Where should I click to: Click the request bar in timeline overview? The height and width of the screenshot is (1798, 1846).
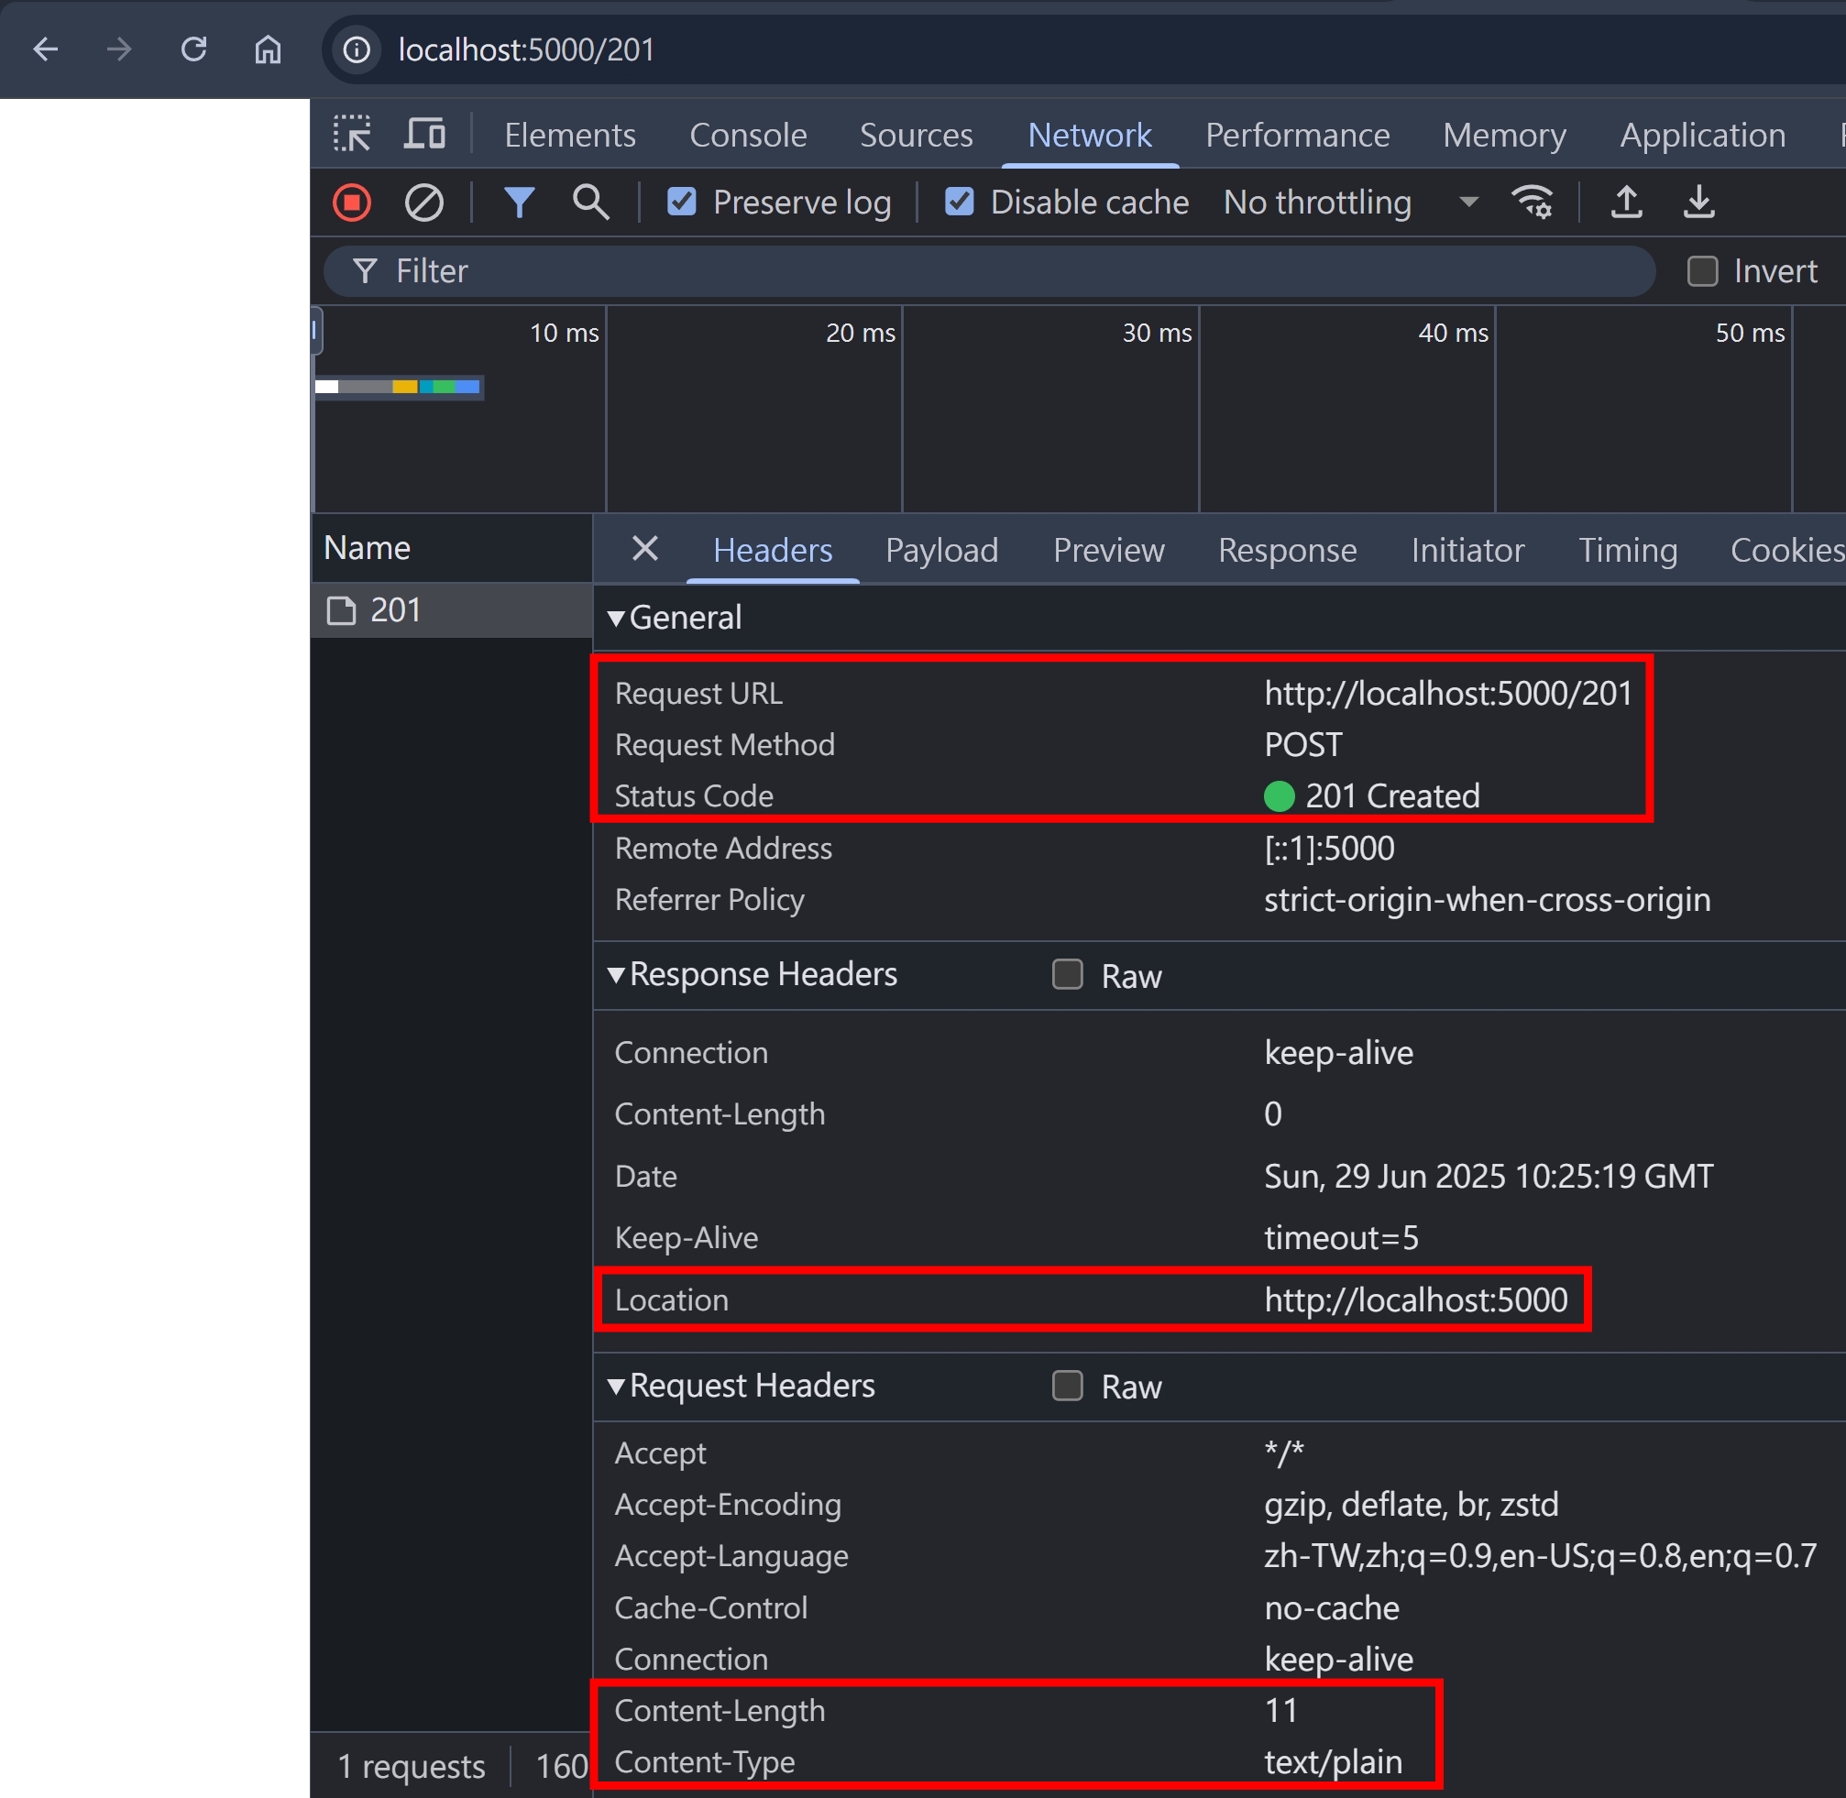pyautogui.click(x=399, y=386)
